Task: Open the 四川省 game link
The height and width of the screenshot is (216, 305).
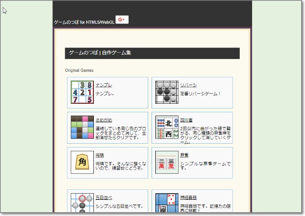Action: tap(186, 120)
